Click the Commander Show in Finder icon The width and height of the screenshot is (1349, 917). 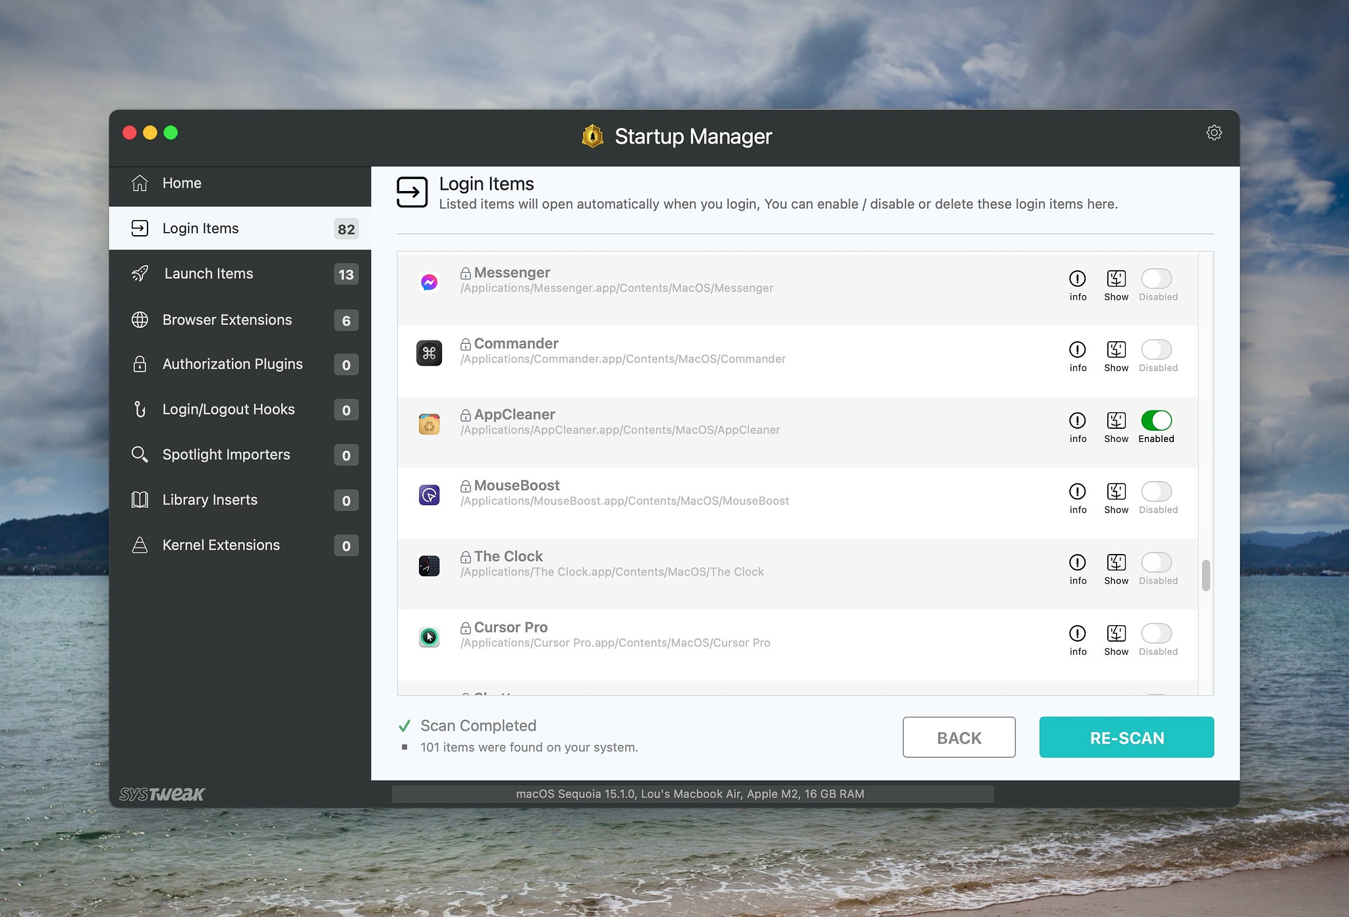tap(1116, 350)
